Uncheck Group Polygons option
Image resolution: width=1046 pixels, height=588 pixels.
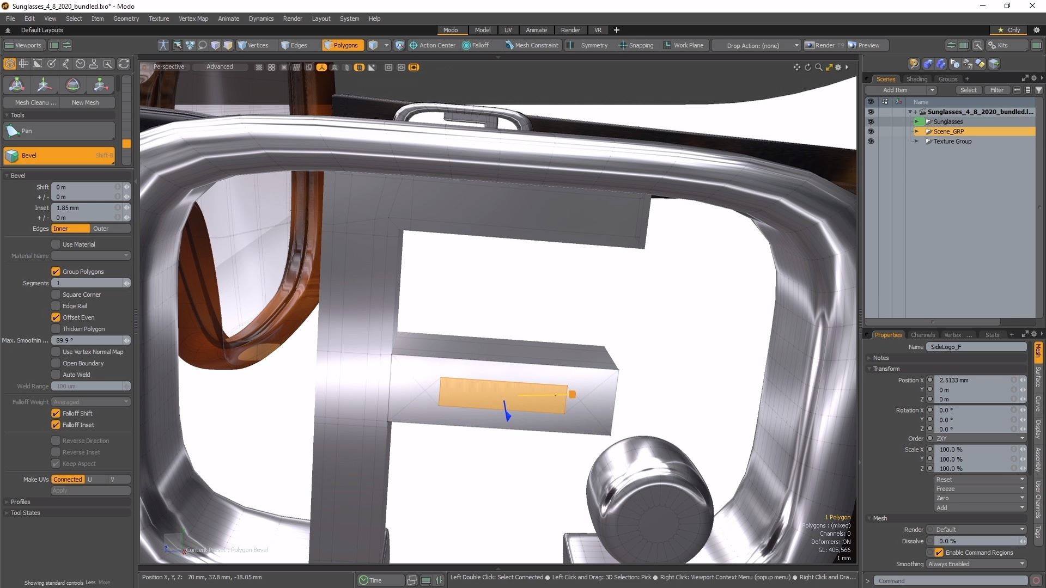coord(56,271)
